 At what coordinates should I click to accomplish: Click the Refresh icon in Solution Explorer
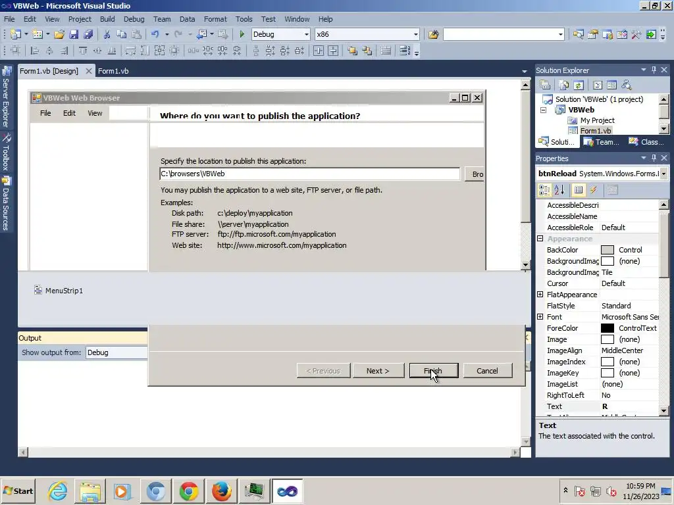coord(579,85)
